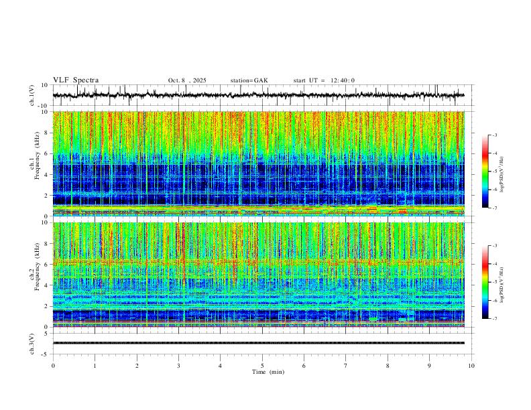Click the log(PSD) label beside ch.1 color bar

click(502, 175)
